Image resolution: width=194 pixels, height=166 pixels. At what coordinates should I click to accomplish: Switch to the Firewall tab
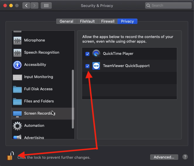pyautogui.click(x=108, y=21)
